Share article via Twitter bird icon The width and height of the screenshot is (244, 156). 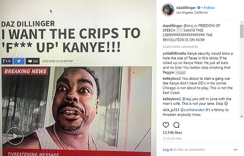19,61
